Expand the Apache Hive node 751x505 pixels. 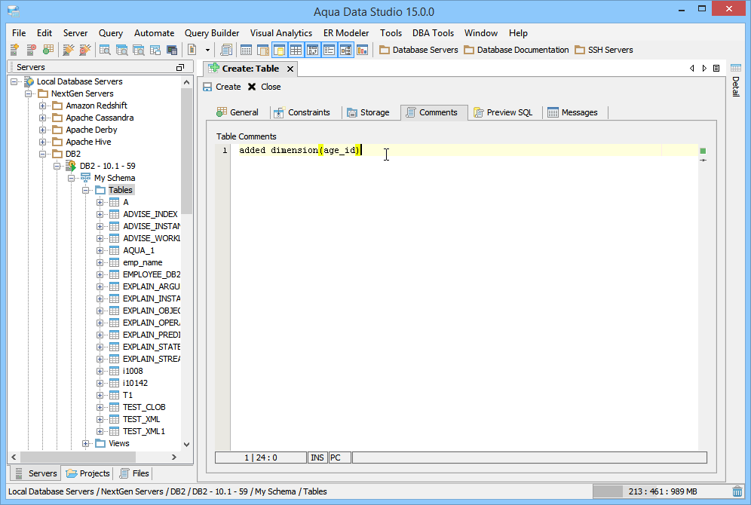click(42, 142)
